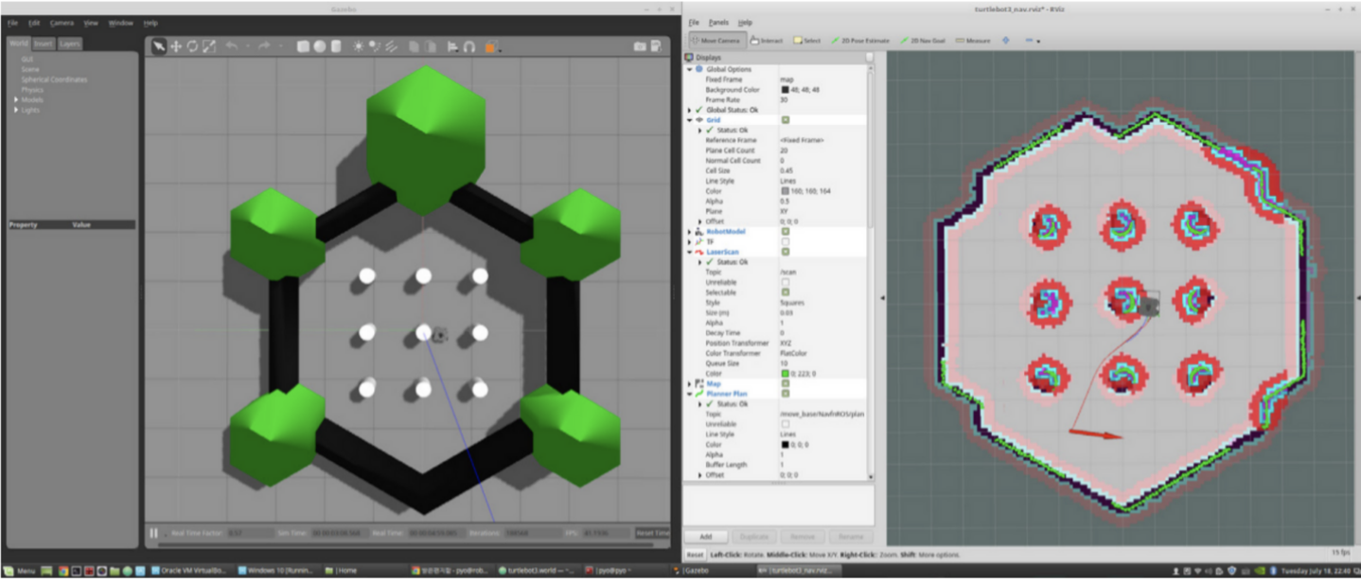This screenshot has width=1361, height=583.
Task: Click the LaserScan green Color swatch
Action: pos(785,373)
